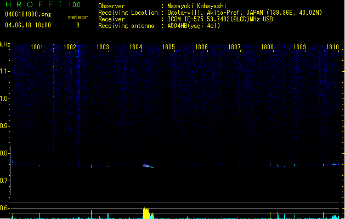Click the 1801 time axis marker
345x219 pixels.
click(37, 47)
